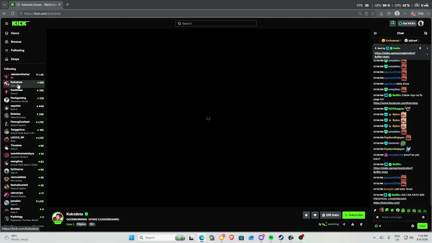Viewport: 432px width, 243px height.
Task: Refresh the page
Action: click(x=12, y=13)
